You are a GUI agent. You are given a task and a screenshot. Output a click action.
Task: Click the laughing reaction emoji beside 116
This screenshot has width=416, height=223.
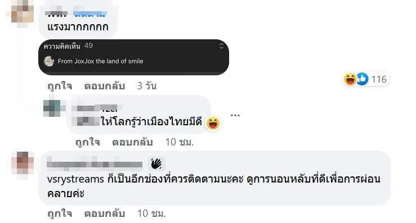click(350, 79)
